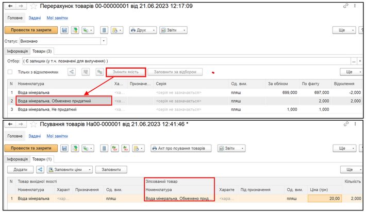Click the Змінити якість button
366x212 pixels.
(x=126, y=72)
